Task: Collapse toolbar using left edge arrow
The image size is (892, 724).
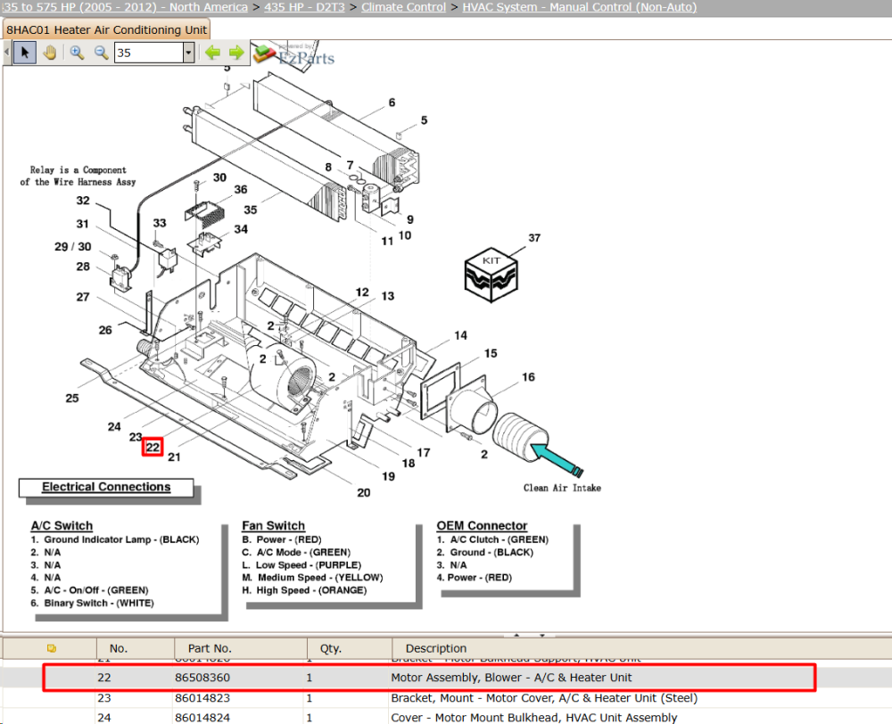Action: pos(7,53)
